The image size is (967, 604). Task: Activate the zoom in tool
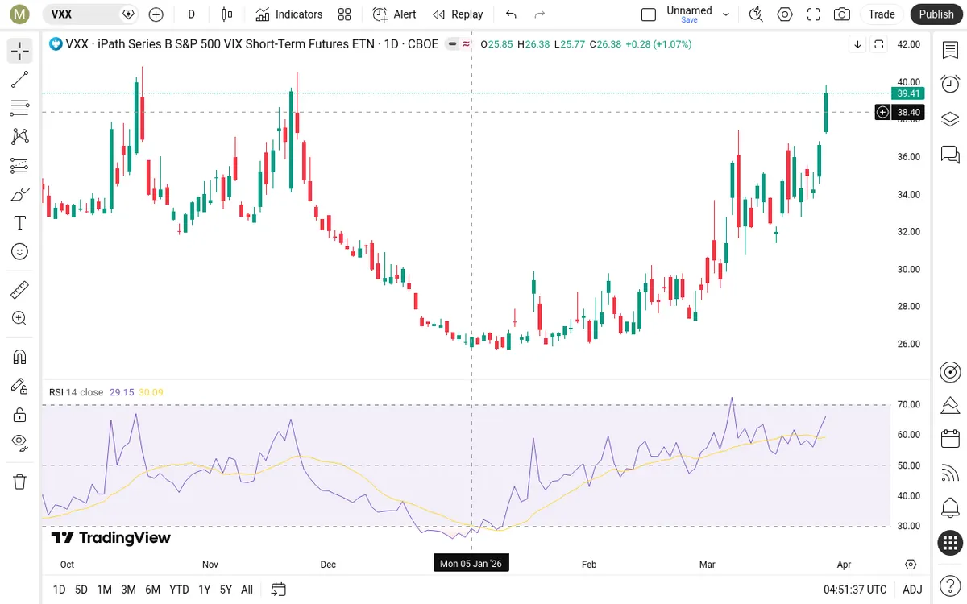click(x=20, y=318)
